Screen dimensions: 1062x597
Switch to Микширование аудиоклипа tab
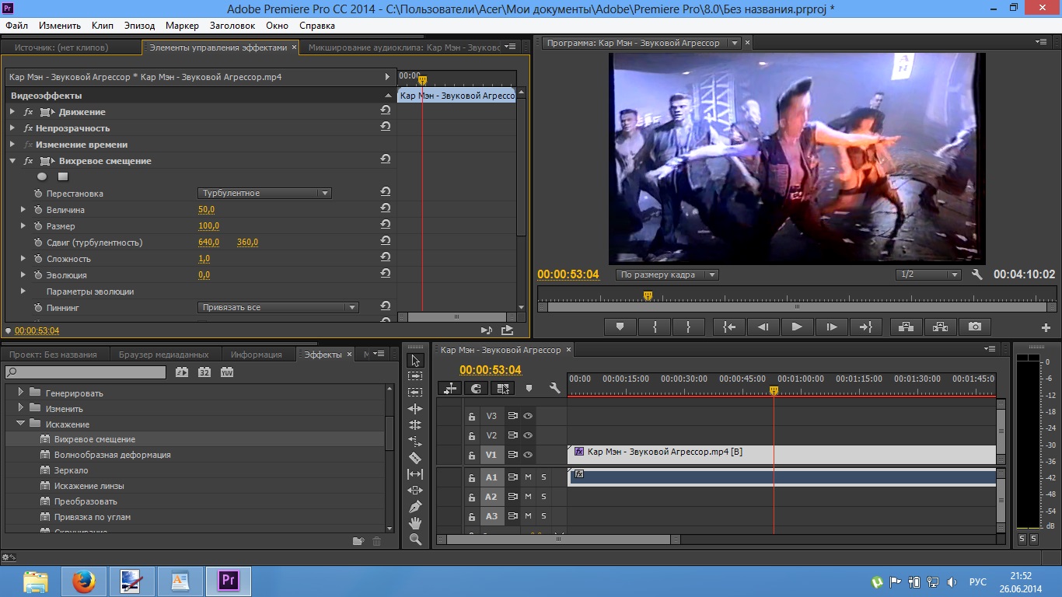(x=404, y=47)
